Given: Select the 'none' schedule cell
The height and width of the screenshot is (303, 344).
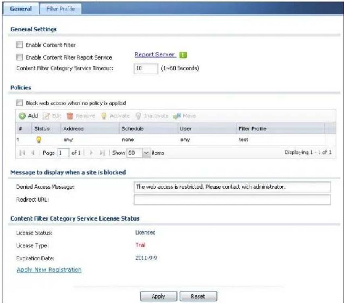Looking at the screenshot, I should tap(128, 140).
